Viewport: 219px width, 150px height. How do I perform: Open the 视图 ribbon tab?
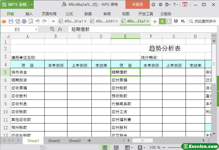click(x=126, y=14)
